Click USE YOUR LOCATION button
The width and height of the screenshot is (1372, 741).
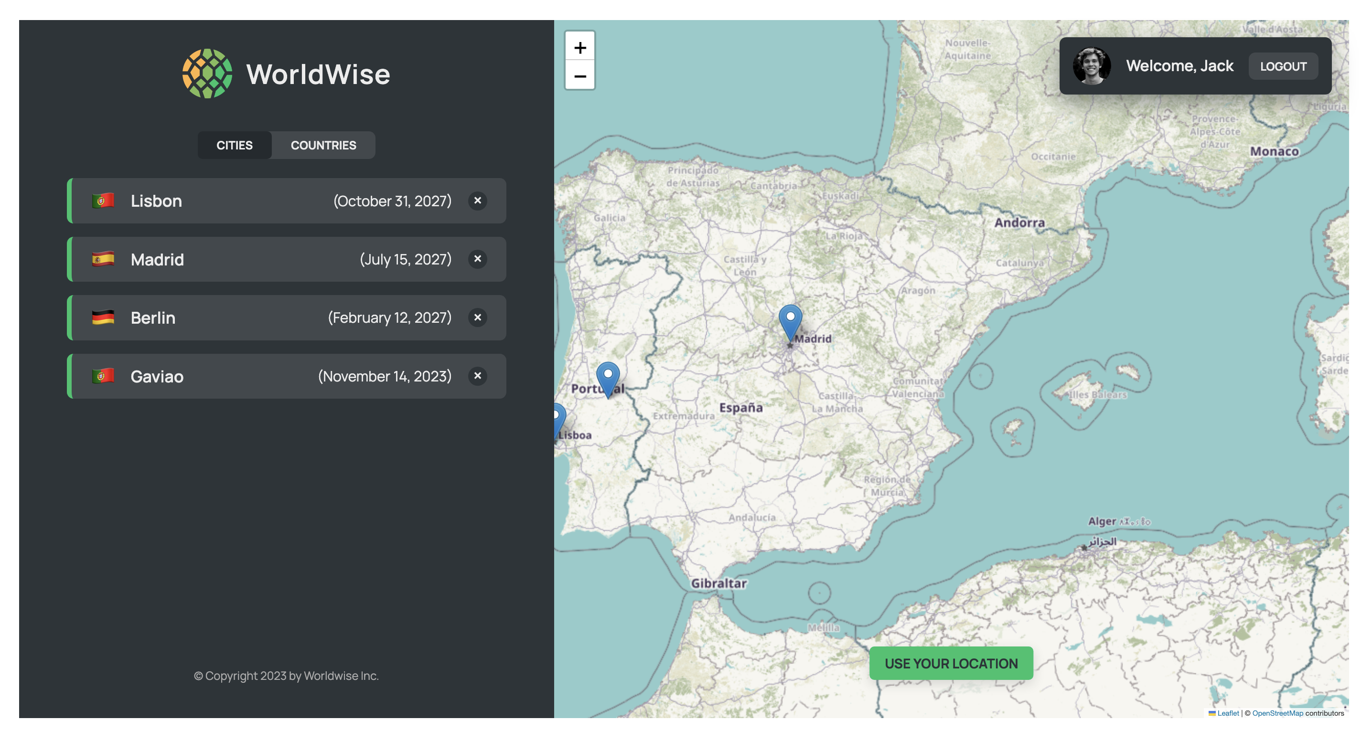click(951, 663)
